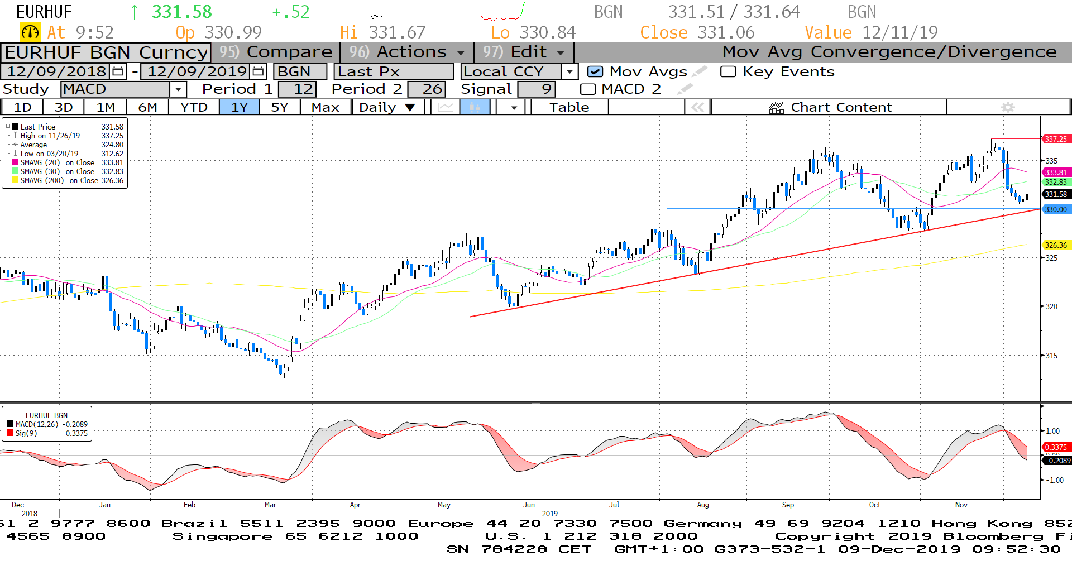This screenshot has width=1072, height=580.
Task: Open the Chart Content button
Action: 829,107
